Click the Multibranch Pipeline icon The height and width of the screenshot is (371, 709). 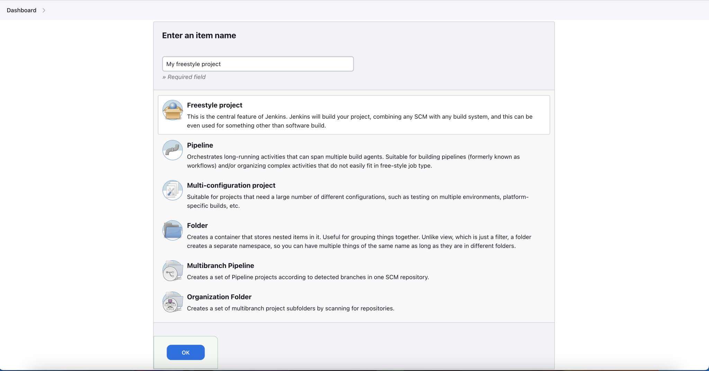(x=172, y=271)
